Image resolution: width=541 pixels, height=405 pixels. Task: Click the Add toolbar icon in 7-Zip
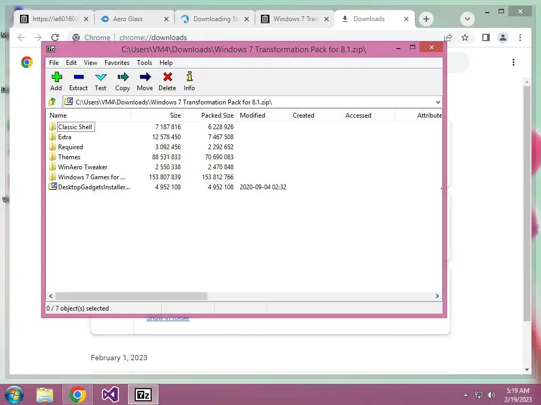click(57, 77)
